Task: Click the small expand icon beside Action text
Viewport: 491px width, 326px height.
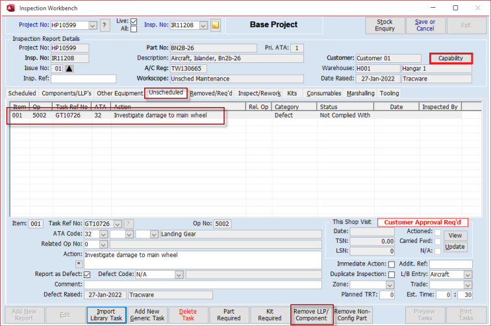Action: tap(79, 264)
